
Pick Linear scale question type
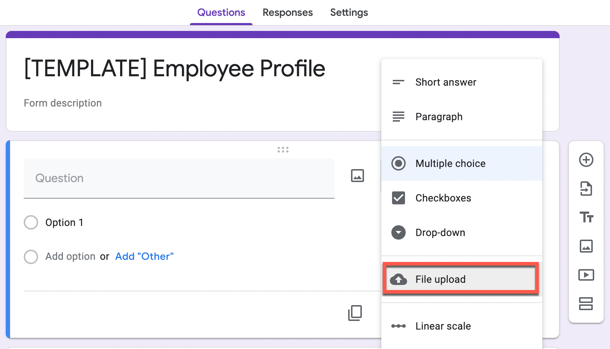[x=443, y=326]
